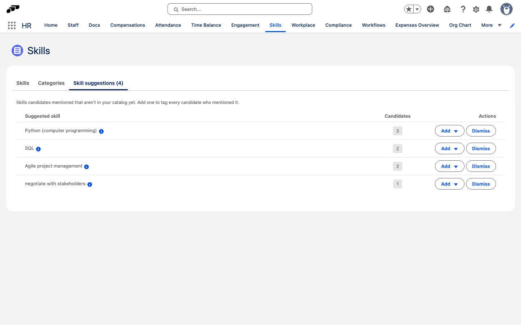521x325 pixels.
Task: Switch to the Categories tab
Action: click(51, 83)
